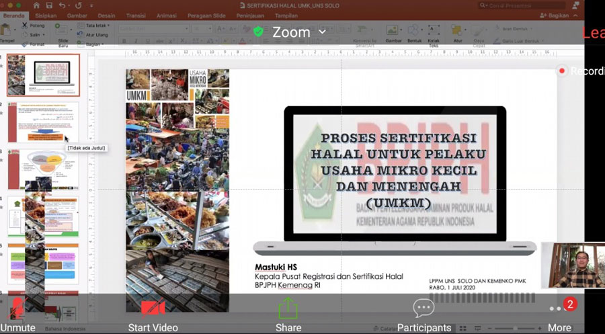Click the Bentuk shapes icon
The width and height of the screenshot is (605, 334).
click(x=413, y=30)
